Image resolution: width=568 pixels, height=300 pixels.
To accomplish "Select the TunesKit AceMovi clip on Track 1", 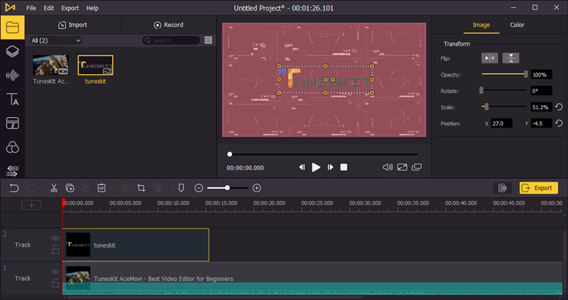I will point(312,278).
